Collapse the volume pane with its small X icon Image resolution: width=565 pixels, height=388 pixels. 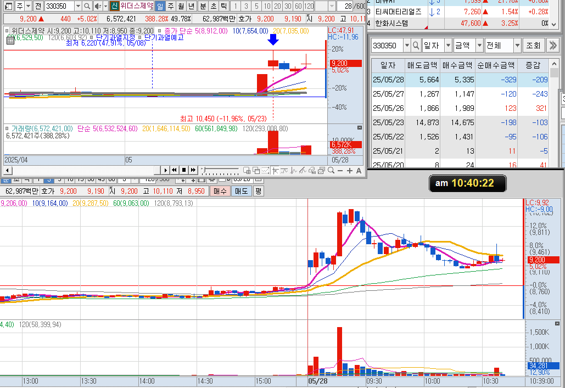click(x=359, y=128)
